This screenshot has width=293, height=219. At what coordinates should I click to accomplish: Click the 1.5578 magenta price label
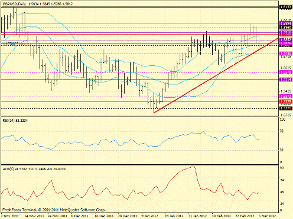[285, 72]
